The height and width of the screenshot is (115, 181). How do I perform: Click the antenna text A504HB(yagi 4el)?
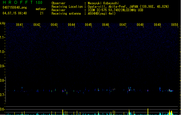point(102,14)
